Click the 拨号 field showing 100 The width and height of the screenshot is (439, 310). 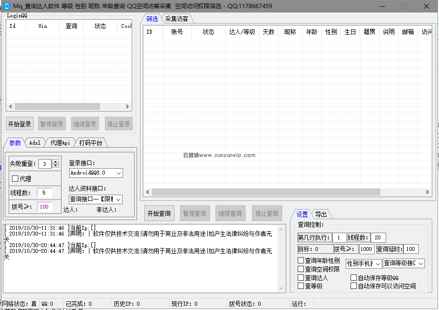click(x=45, y=207)
